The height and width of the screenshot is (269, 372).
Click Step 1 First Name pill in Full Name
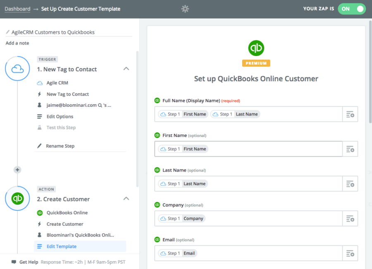tap(183, 114)
